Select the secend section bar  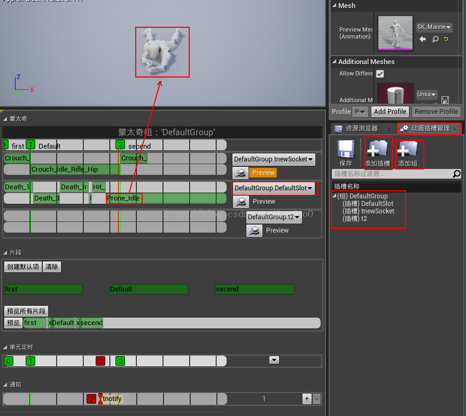pos(254,289)
